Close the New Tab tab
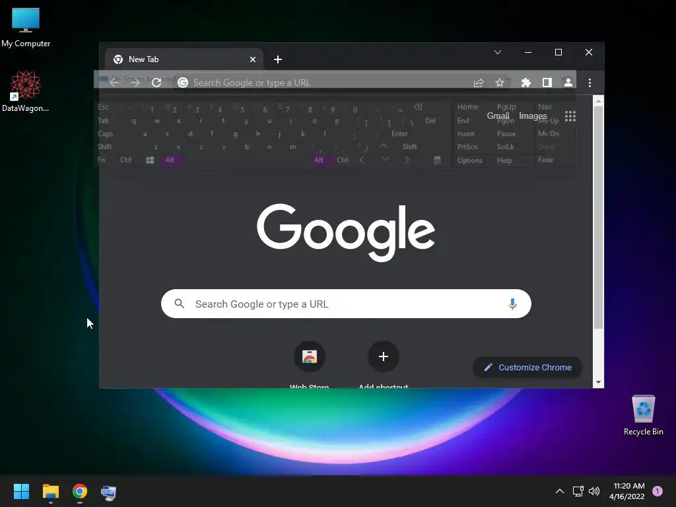Screen dimensions: 676x507 tap(253, 59)
